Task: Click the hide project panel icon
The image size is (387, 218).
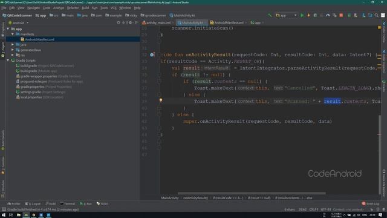Action: (x=137, y=23)
